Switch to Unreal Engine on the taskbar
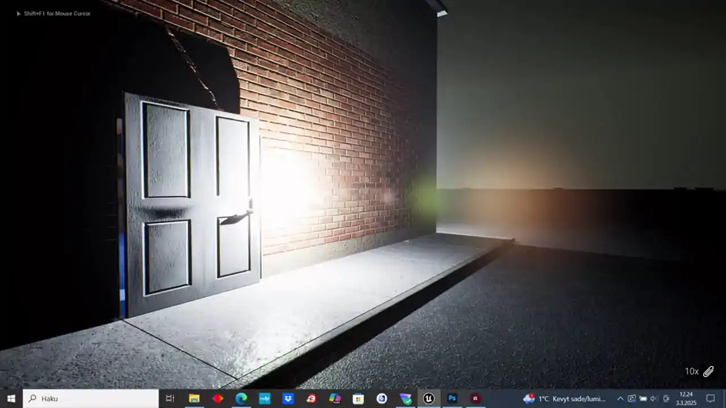726x408 pixels. [429, 398]
